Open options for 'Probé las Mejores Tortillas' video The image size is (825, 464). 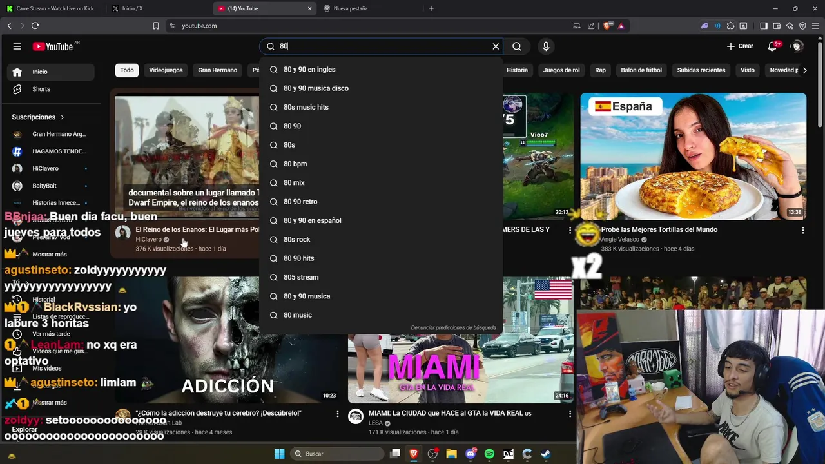click(x=802, y=230)
